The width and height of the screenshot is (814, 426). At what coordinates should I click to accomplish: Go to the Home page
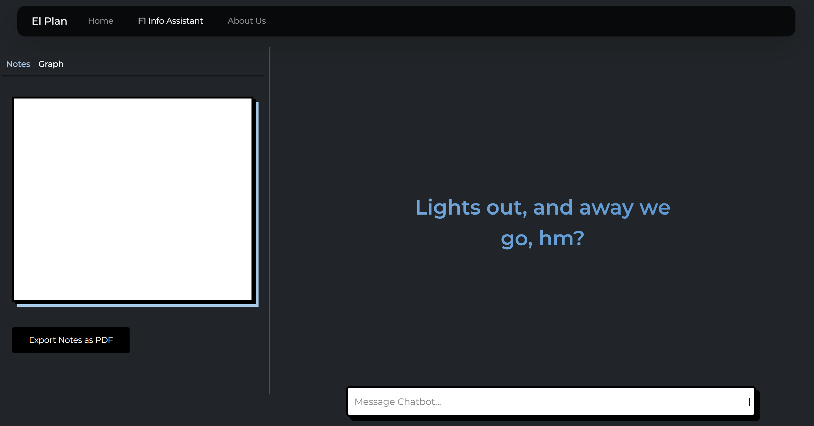coord(100,21)
